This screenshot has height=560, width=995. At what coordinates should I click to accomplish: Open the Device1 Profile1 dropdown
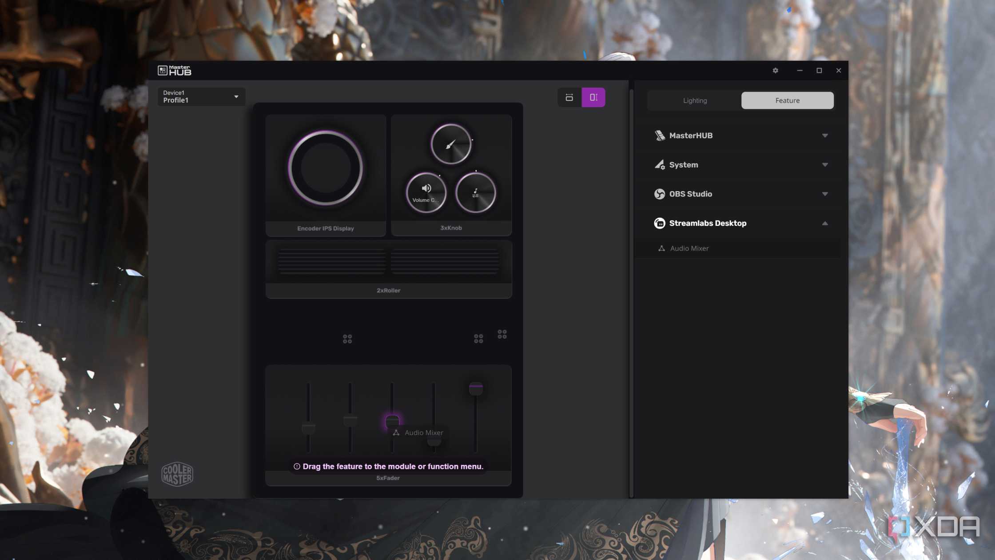[x=201, y=96]
